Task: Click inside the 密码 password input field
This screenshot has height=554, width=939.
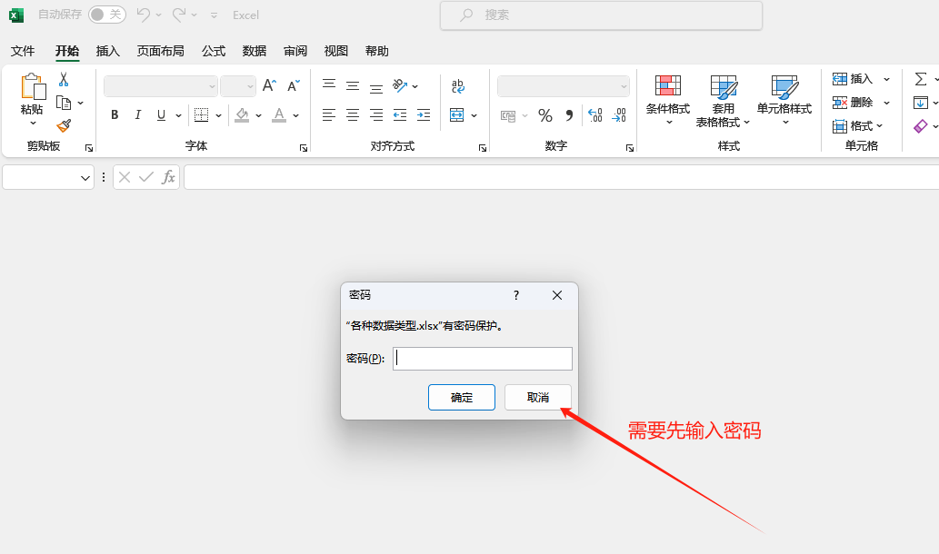Action: coord(482,358)
